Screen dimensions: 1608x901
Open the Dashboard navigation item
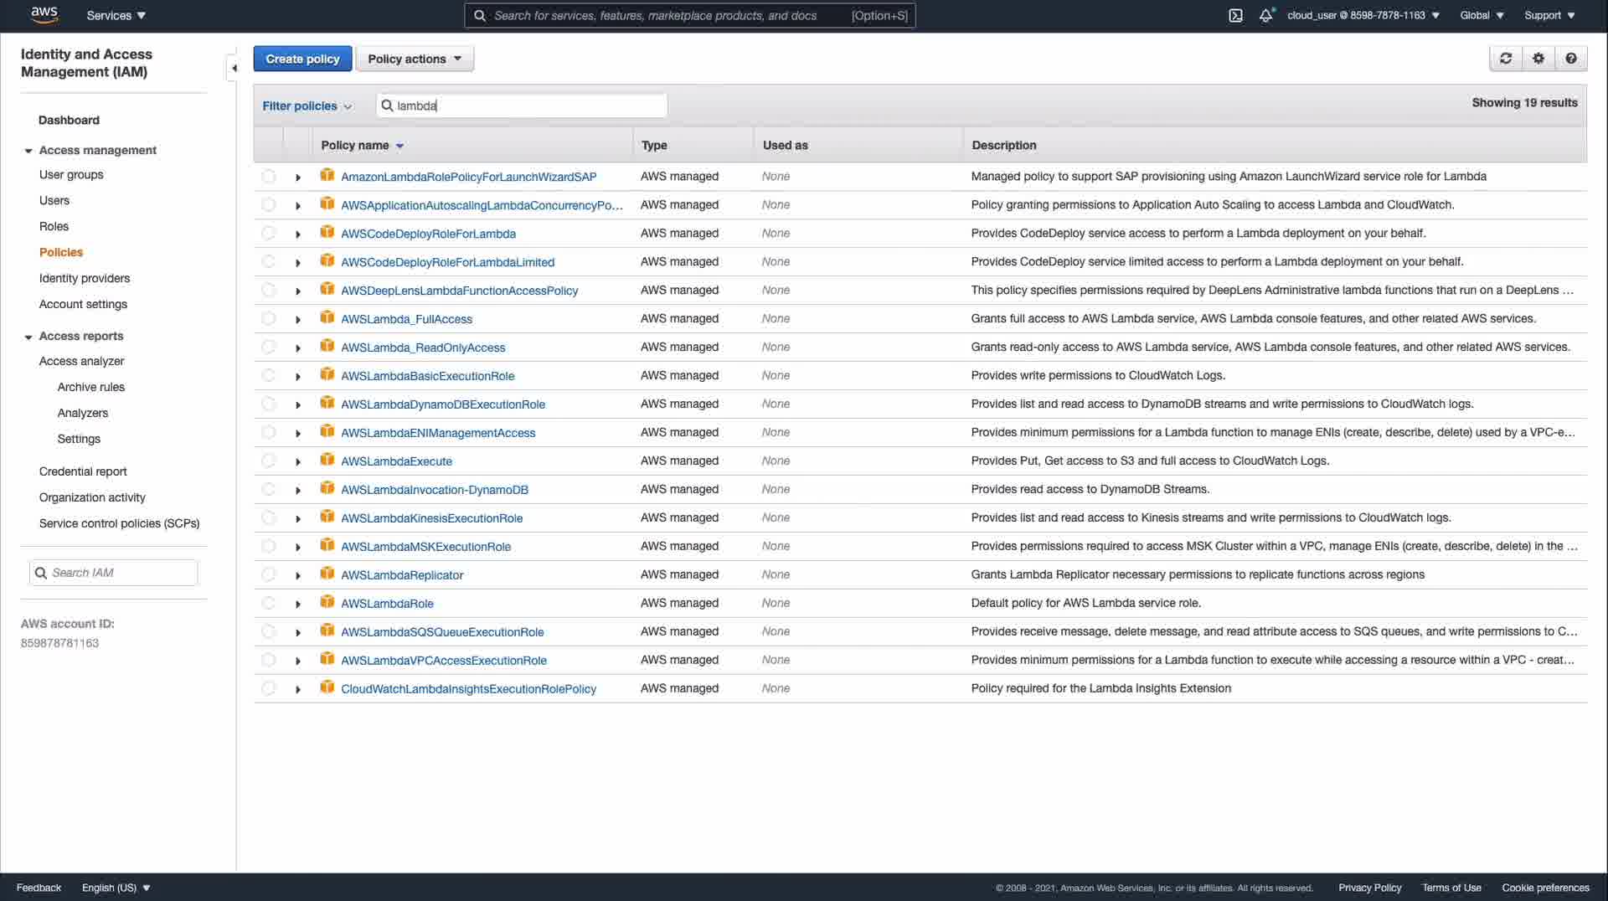(x=69, y=120)
